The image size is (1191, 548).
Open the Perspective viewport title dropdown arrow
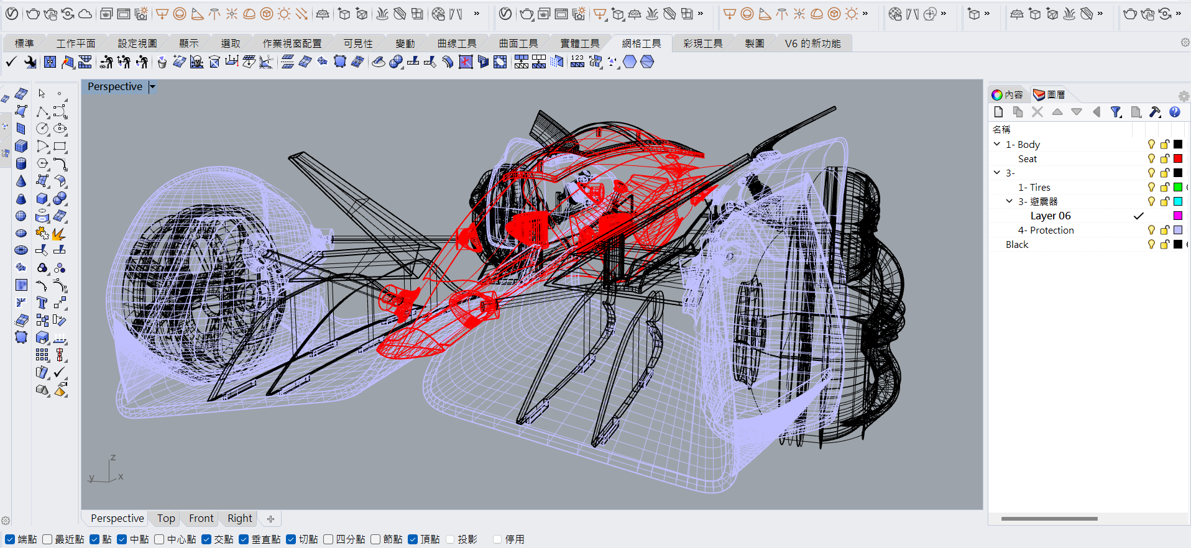coord(152,87)
